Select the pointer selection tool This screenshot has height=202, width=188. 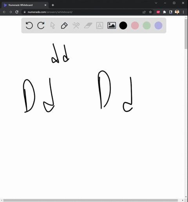52,25
